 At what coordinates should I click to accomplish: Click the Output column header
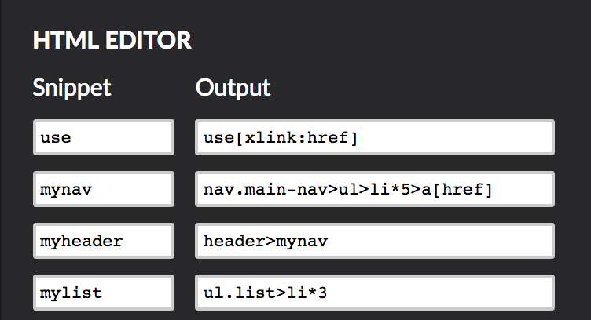pos(233,88)
